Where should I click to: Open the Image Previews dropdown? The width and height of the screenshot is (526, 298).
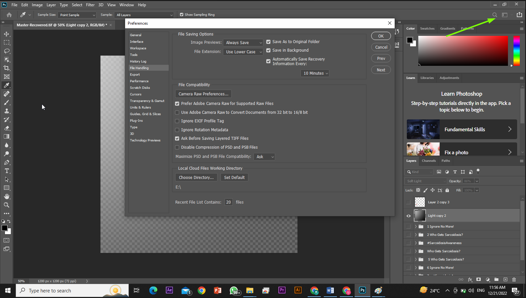(x=243, y=42)
